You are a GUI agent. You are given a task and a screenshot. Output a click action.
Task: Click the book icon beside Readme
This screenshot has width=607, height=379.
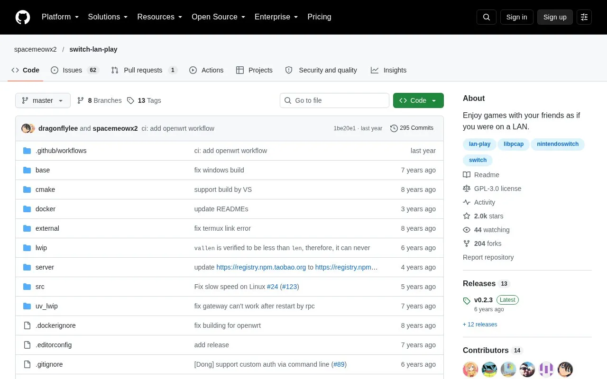[467, 175]
